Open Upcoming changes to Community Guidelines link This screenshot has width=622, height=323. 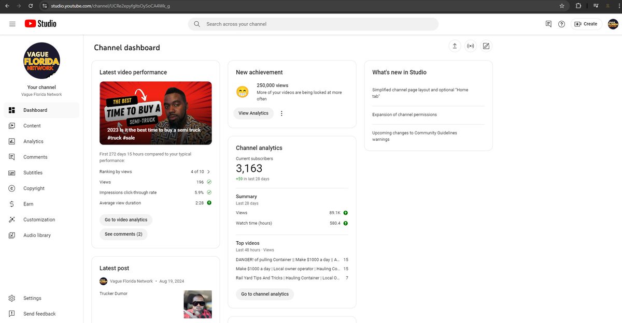click(x=415, y=136)
